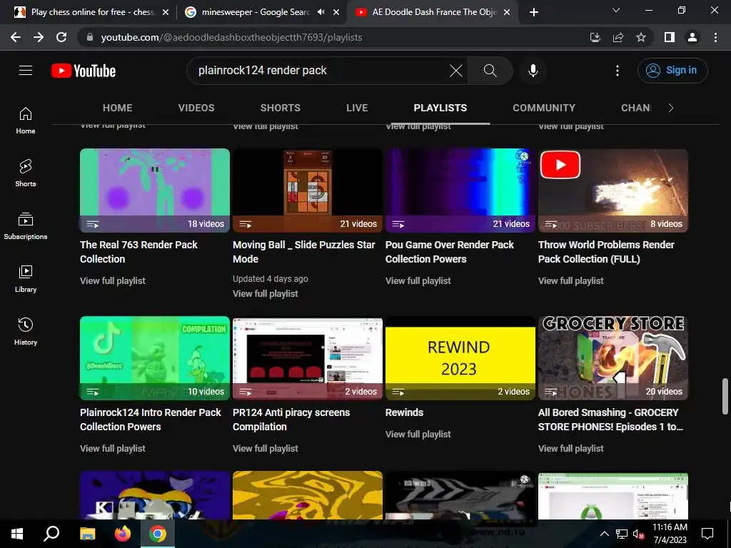Click the browser address bar URL

(231, 37)
